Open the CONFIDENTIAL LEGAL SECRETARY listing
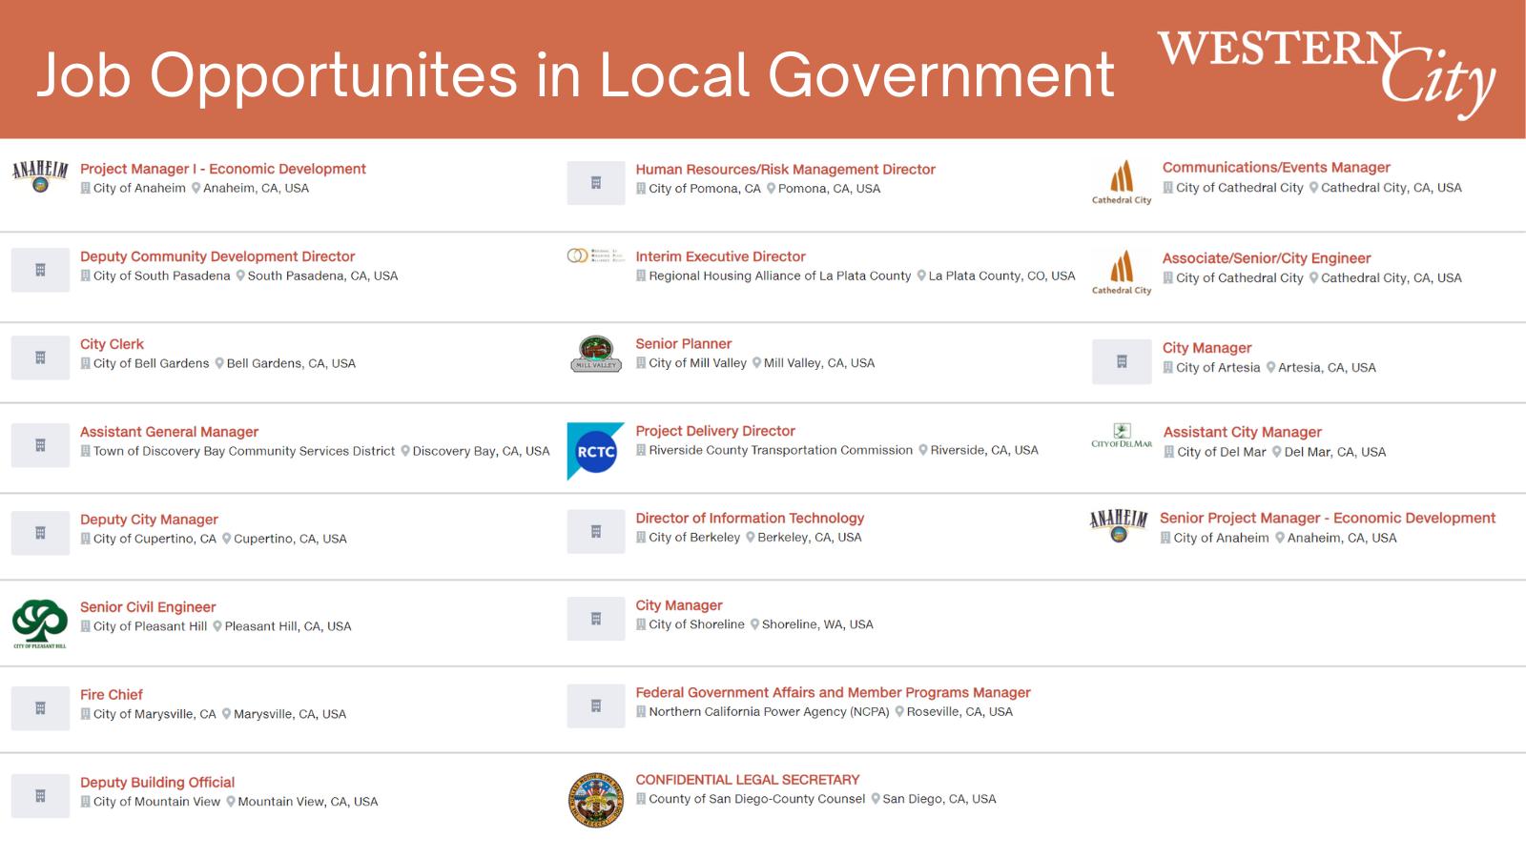1526x858 pixels. click(748, 780)
